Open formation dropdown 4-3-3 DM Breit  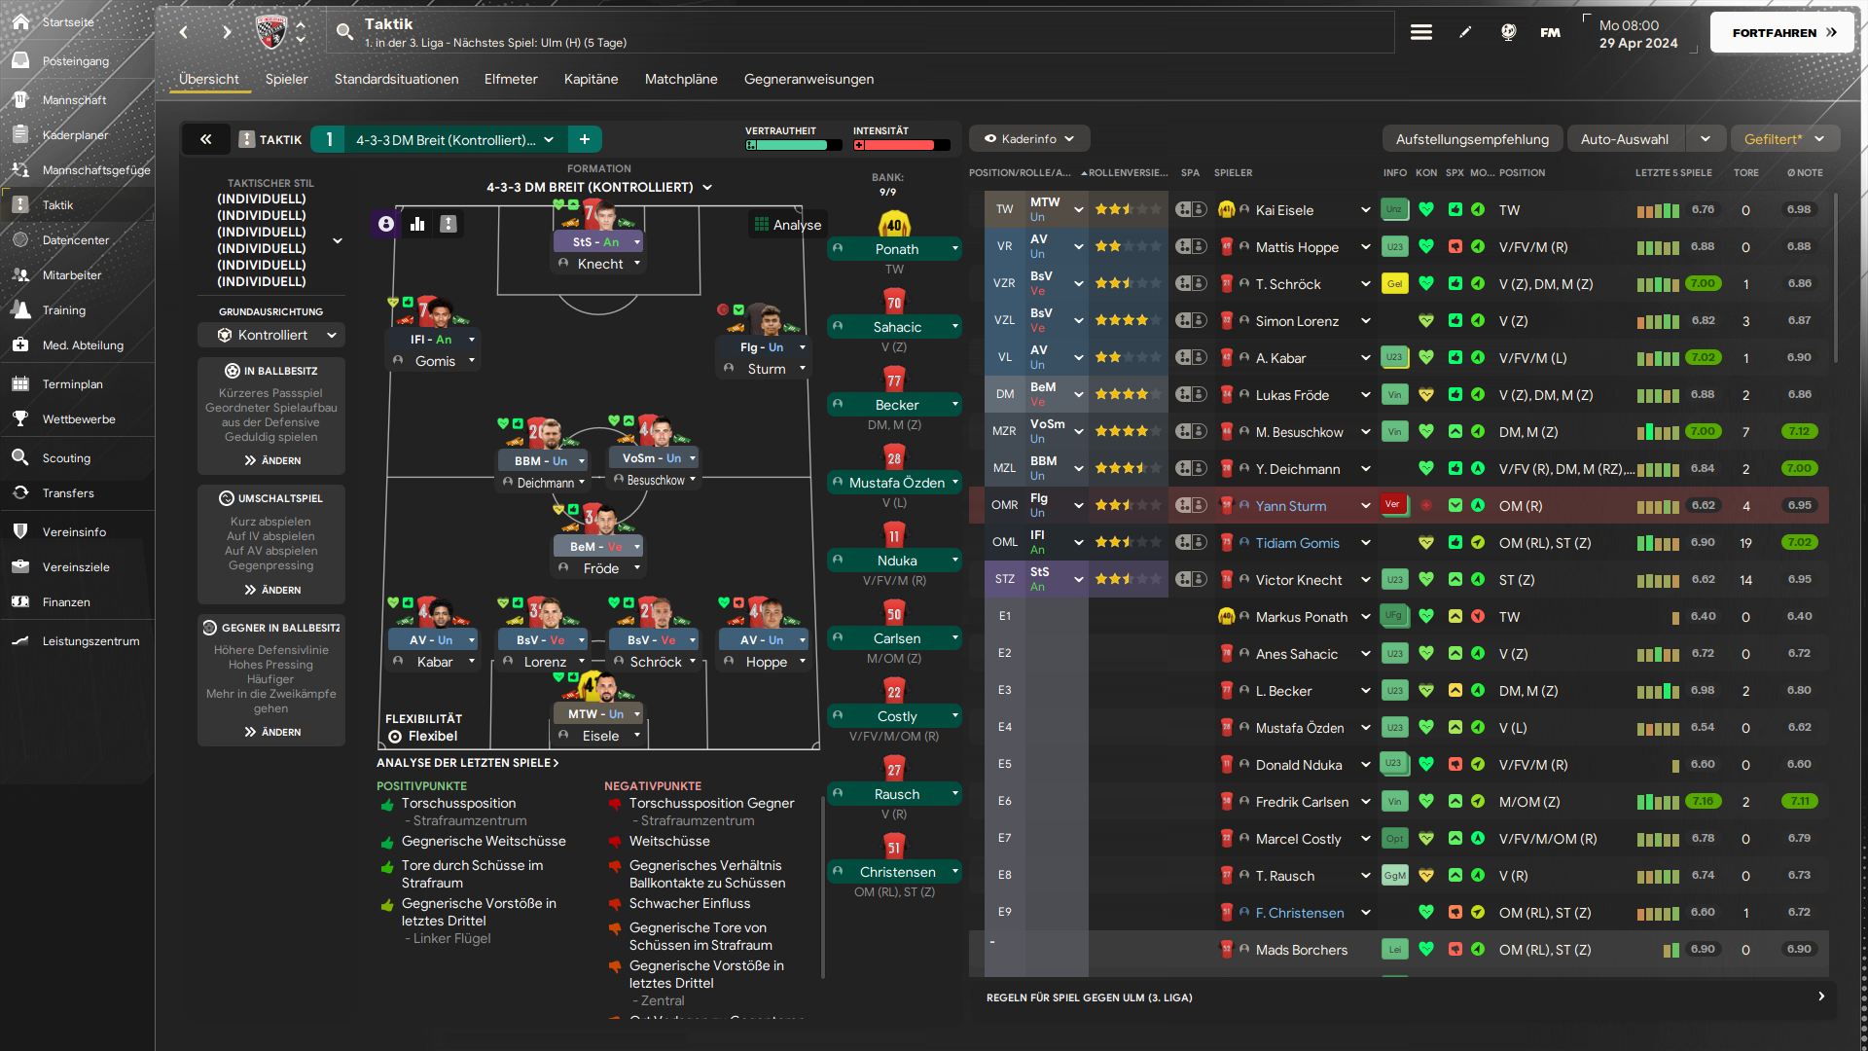coord(599,187)
